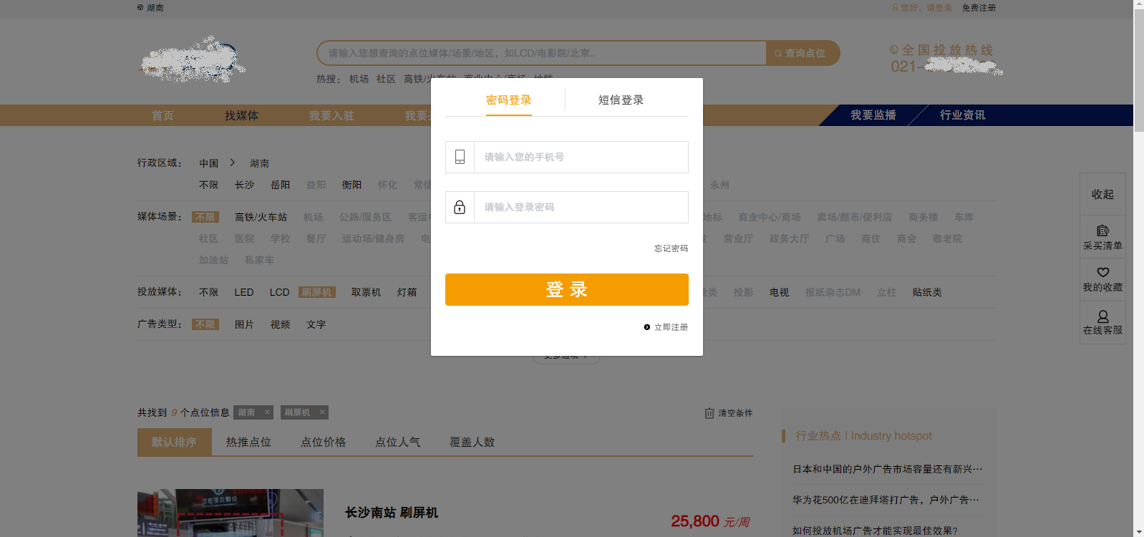
Task: Open 在线客服 person icon
Action: click(x=1102, y=316)
